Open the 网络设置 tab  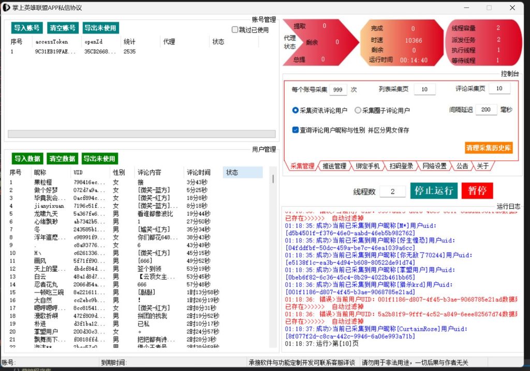pos(434,166)
